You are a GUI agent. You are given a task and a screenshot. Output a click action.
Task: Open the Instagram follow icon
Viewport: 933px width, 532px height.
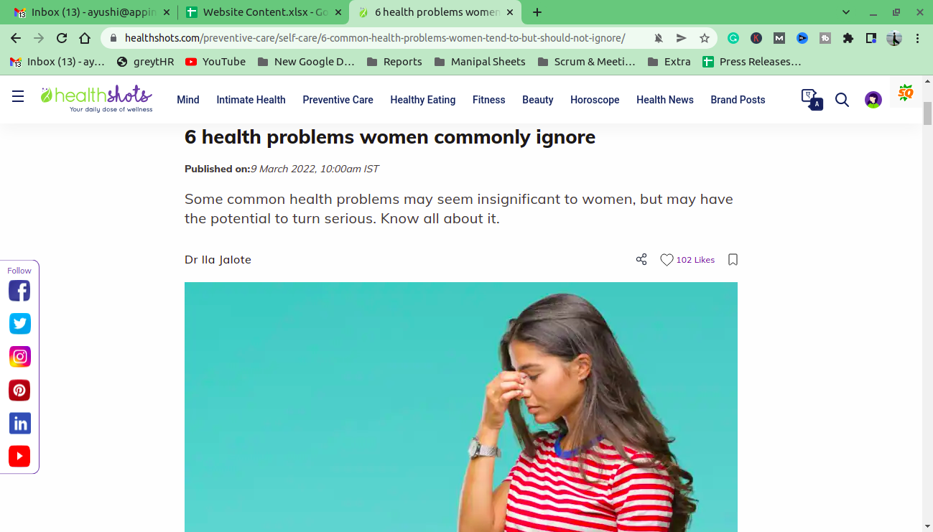[19, 357]
